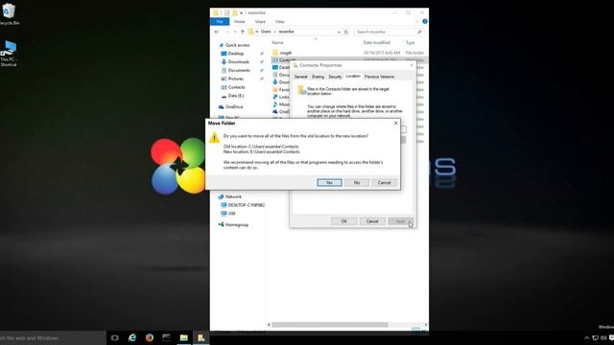Click the Refresh icon beside address bar
The height and width of the screenshot is (345, 614).
(x=345, y=32)
